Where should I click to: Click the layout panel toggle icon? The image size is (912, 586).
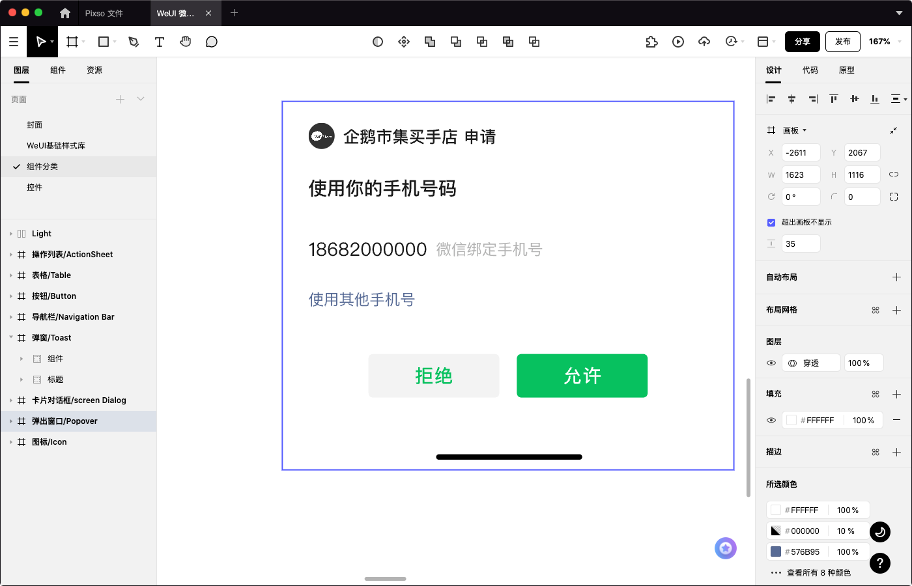763,42
